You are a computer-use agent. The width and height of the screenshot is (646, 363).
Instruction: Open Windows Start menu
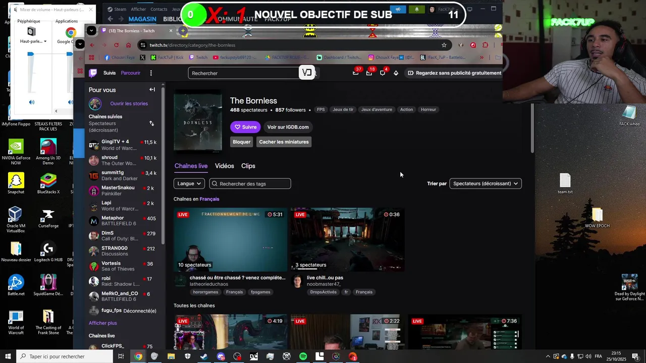[x=8, y=356]
